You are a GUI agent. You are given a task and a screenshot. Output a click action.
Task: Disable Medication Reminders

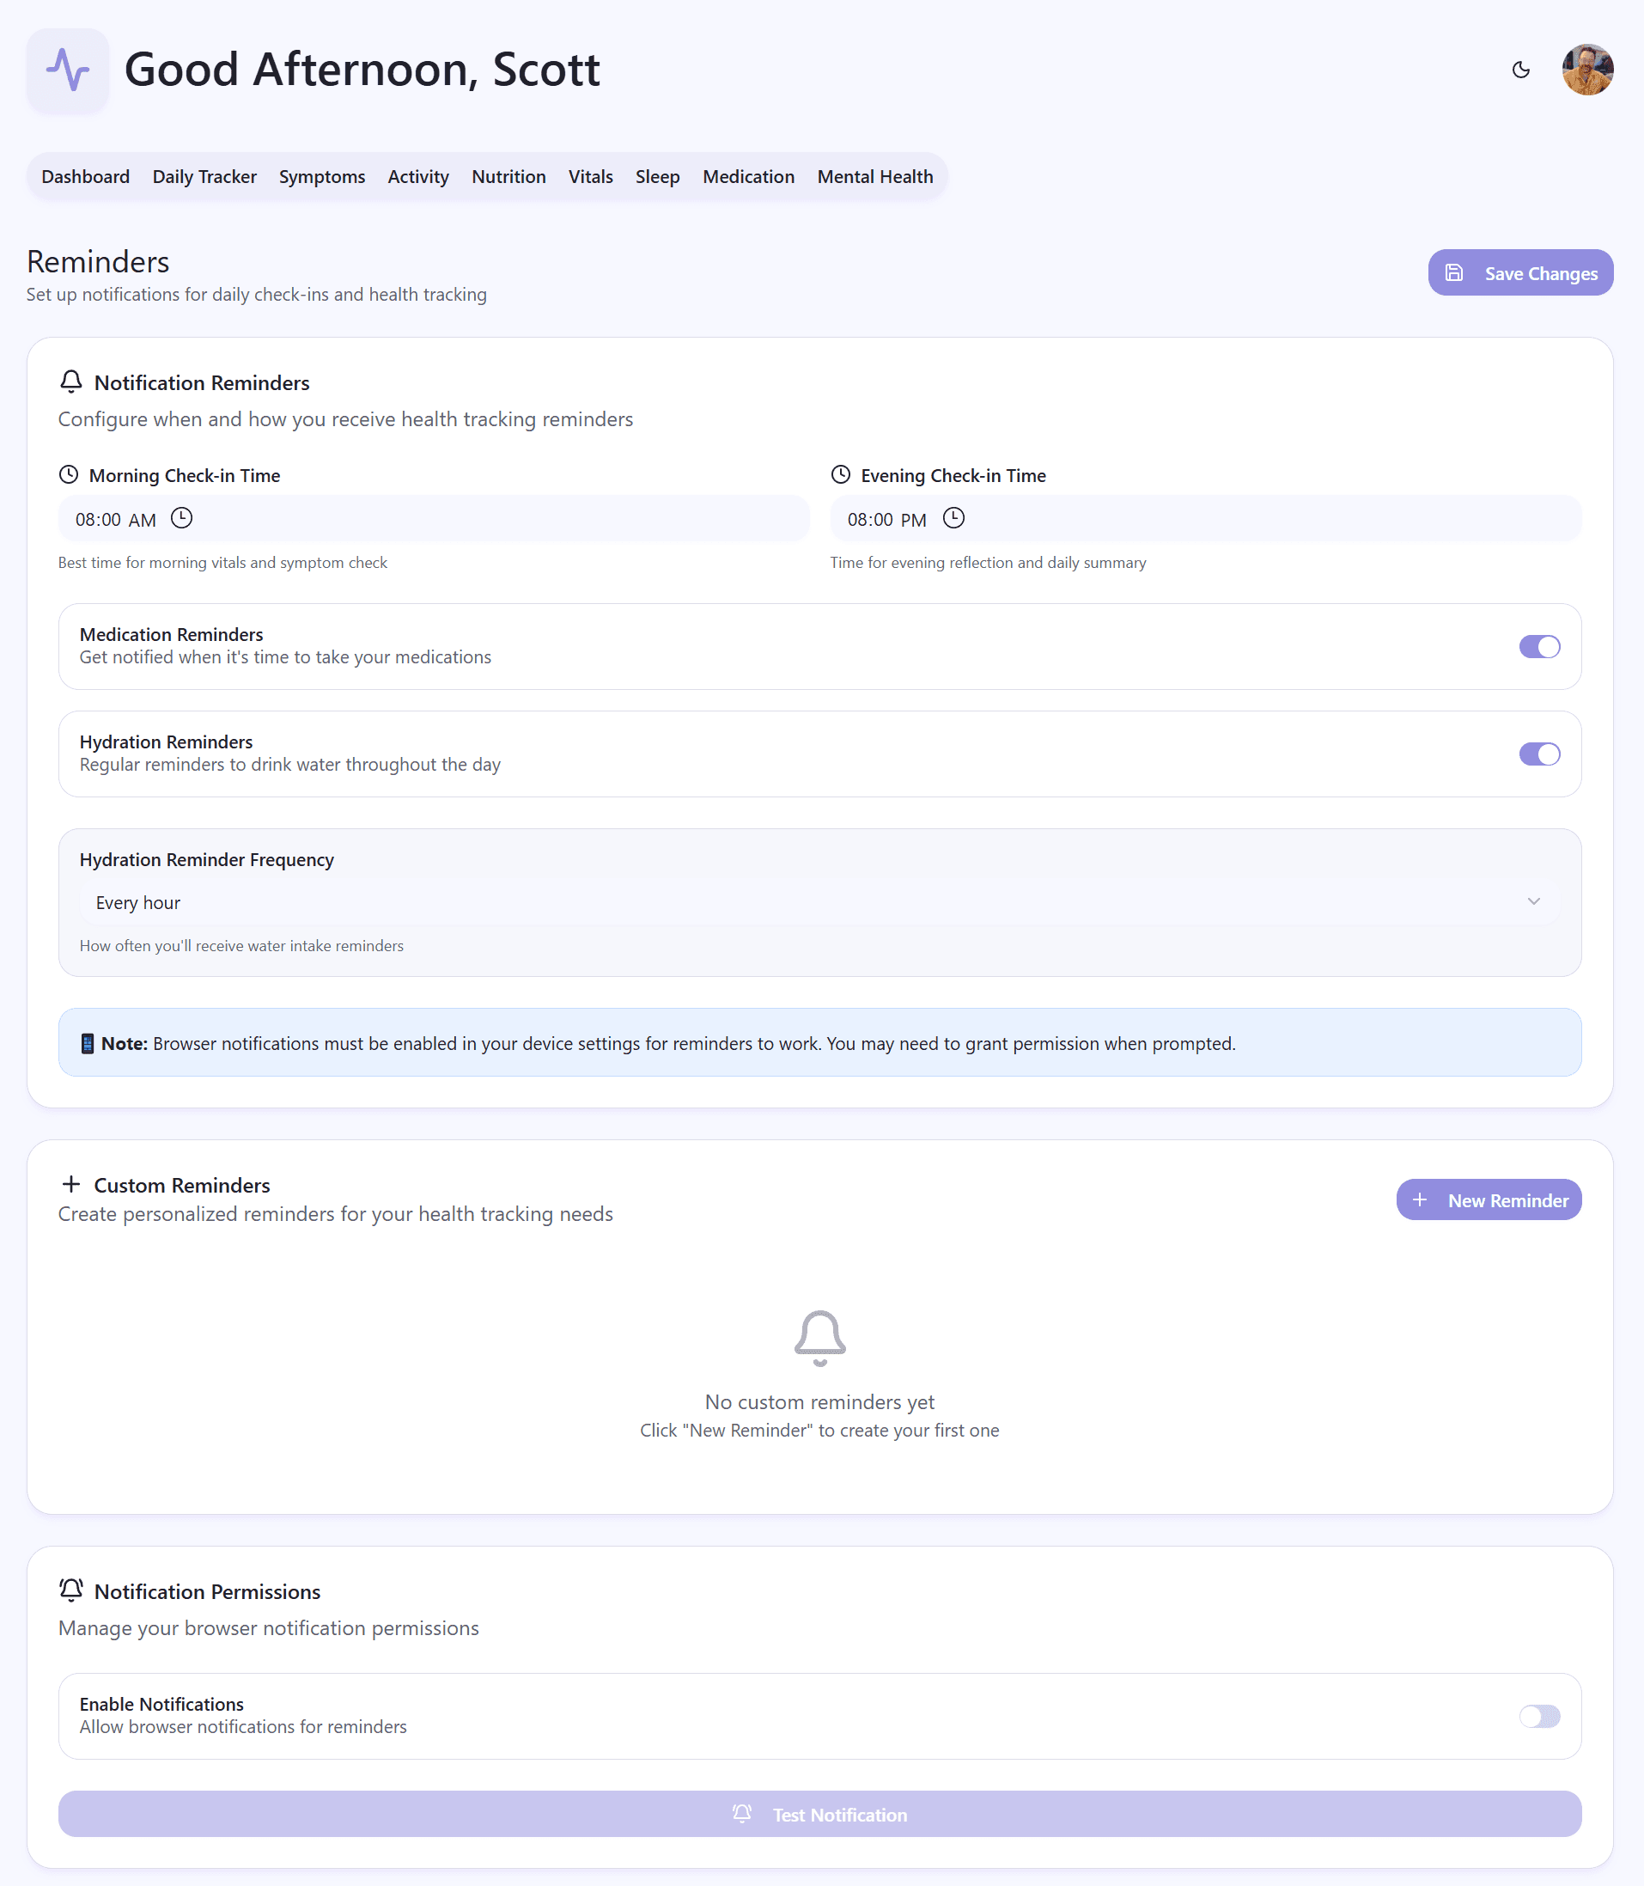(1539, 646)
